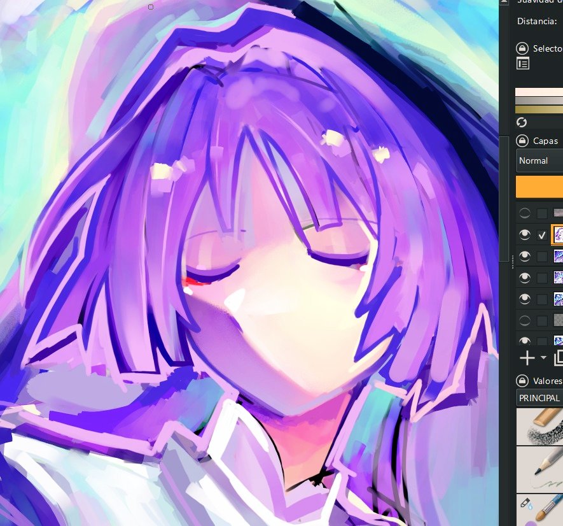Select the fifth layer thumbnail
Screen dimensions: 563x526
(559, 299)
